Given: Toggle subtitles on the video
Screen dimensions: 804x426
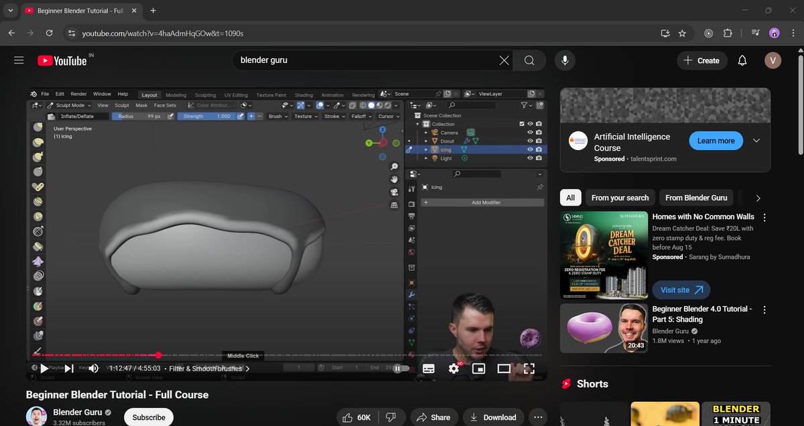Looking at the screenshot, I should (429, 368).
